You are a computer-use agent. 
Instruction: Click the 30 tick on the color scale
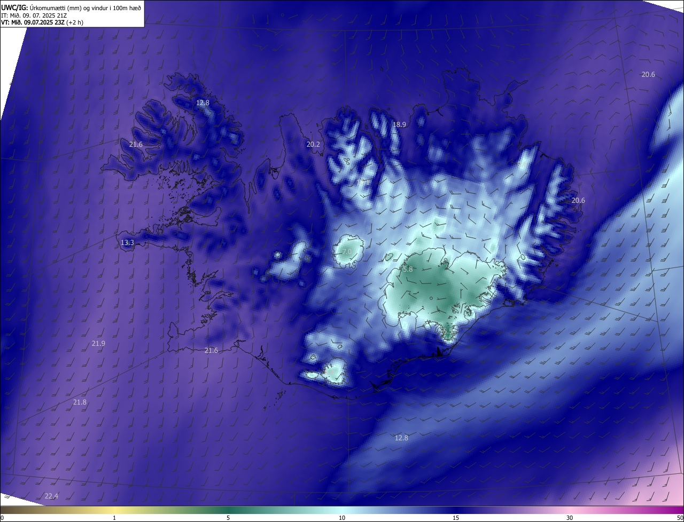pyautogui.click(x=570, y=518)
